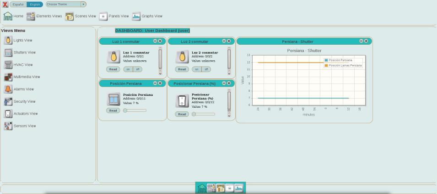Open Scenes View in the top navigation bar
The width and height of the screenshot is (437, 194).
click(x=81, y=16)
